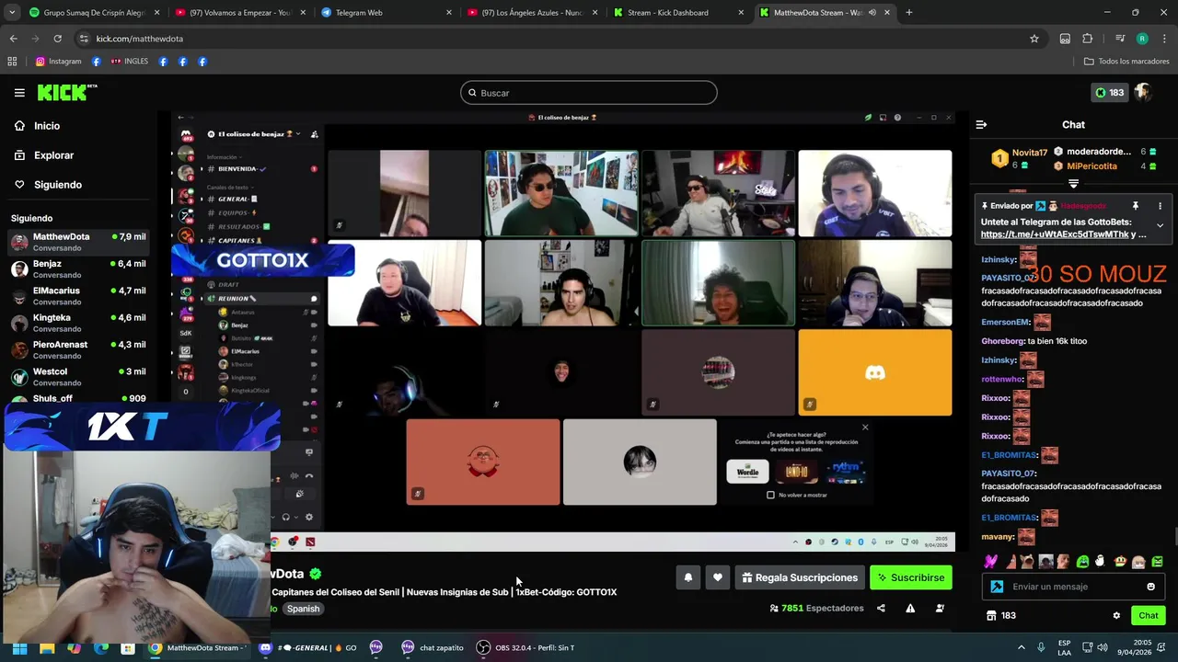Screen dimensions: 1178x662
Task: Expand the chat leaderboard arrow
Action: click(1073, 184)
